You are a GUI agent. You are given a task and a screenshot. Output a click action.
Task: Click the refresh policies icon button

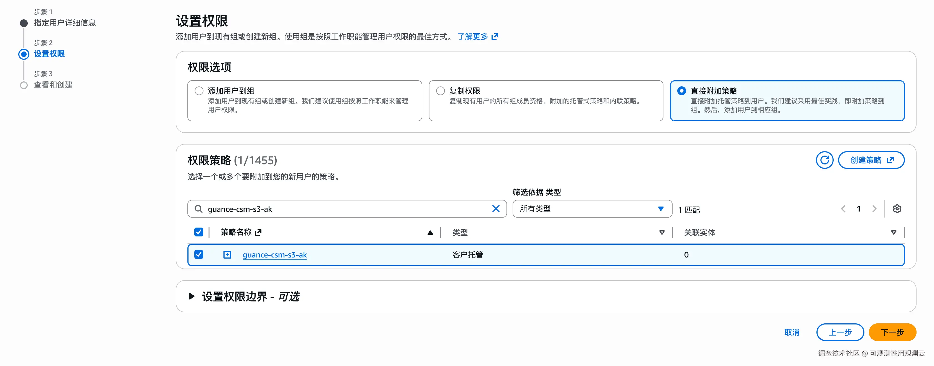pyautogui.click(x=824, y=160)
